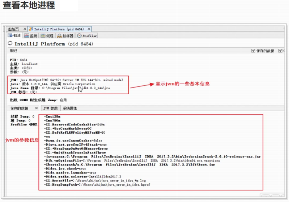The height and width of the screenshot is (202, 289).
Task: Click the Java Home 目录 path line
Action: (60, 88)
